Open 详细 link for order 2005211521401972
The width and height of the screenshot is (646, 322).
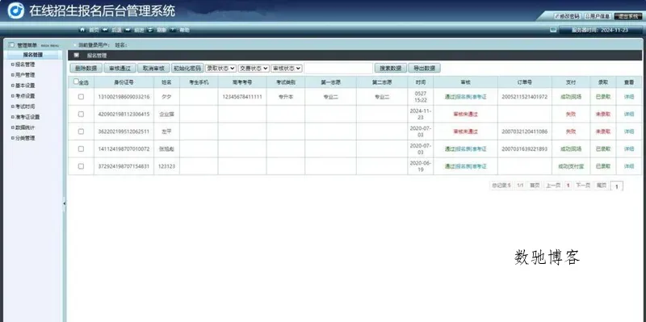click(x=629, y=97)
